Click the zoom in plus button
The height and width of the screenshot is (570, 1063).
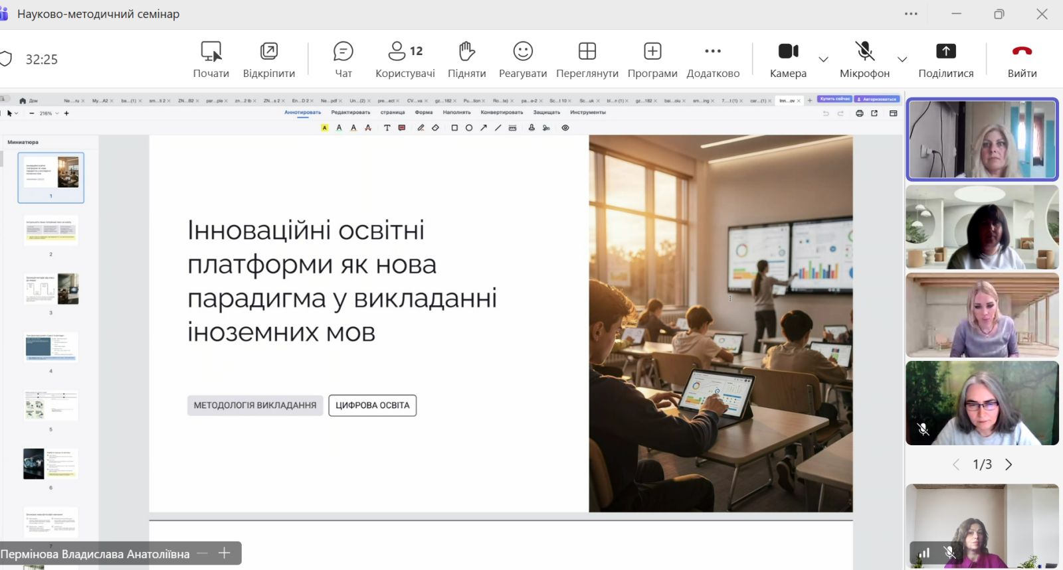(66, 113)
